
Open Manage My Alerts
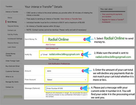(x=12, y=82)
